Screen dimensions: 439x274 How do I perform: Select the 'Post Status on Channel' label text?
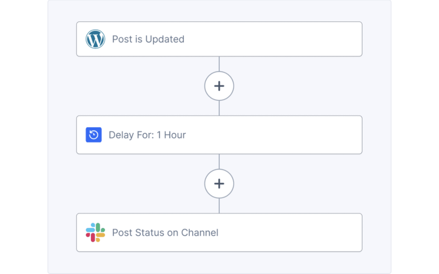point(165,233)
